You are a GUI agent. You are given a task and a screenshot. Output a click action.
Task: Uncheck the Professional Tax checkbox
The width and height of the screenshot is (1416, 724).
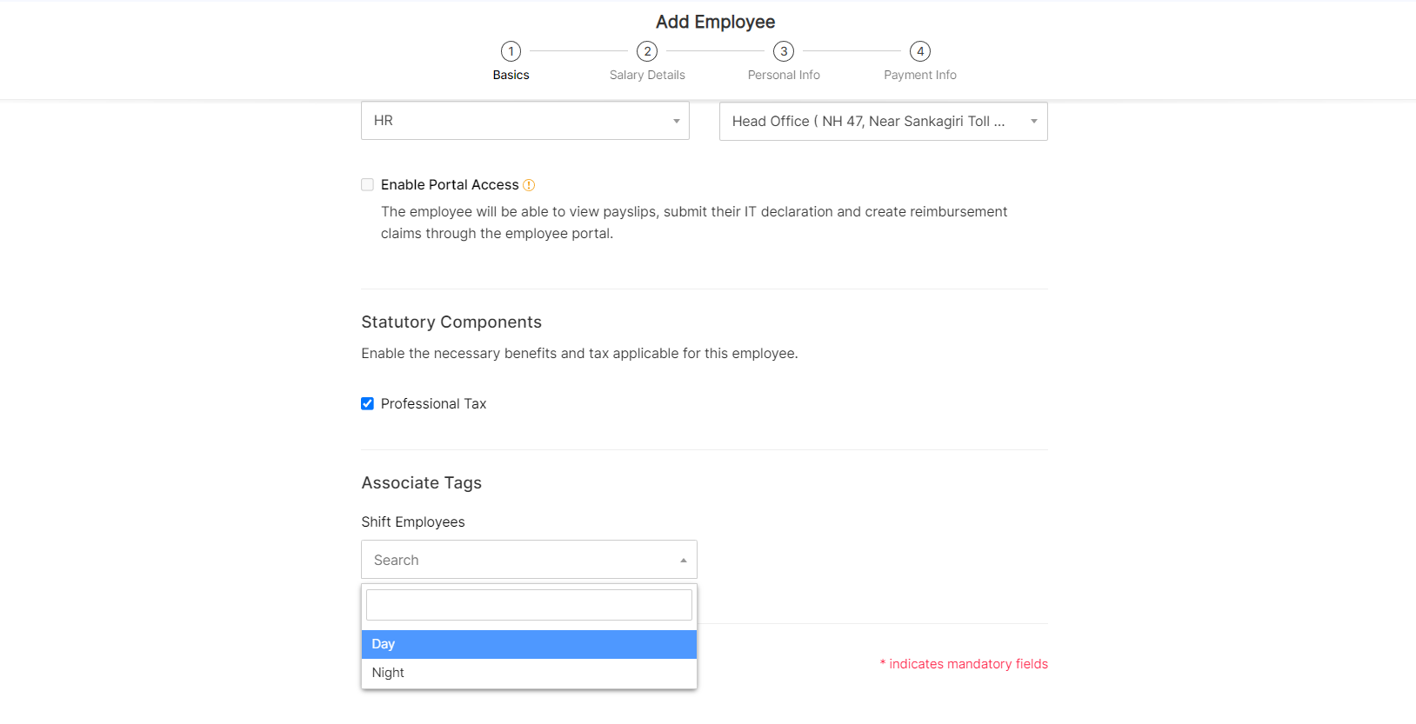(368, 404)
